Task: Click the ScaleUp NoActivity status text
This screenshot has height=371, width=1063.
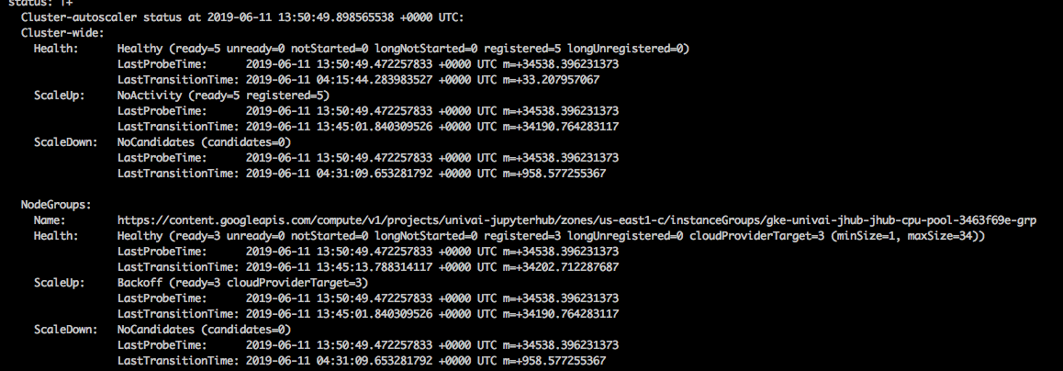Action: click(223, 96)
